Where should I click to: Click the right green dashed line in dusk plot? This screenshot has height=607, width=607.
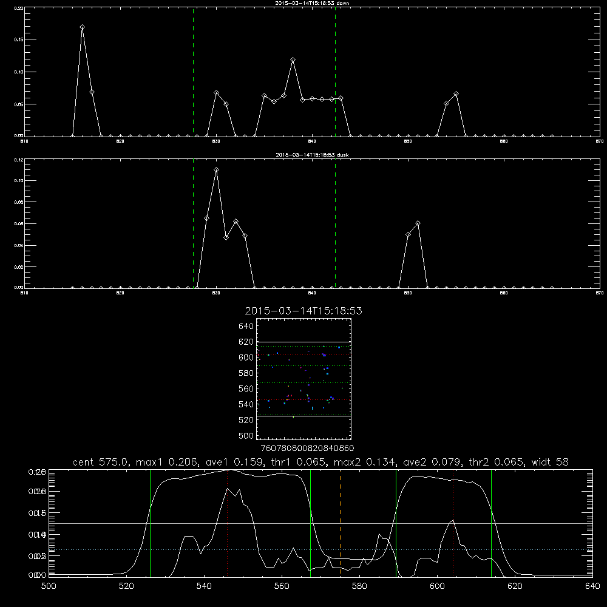tap(335, 223)
